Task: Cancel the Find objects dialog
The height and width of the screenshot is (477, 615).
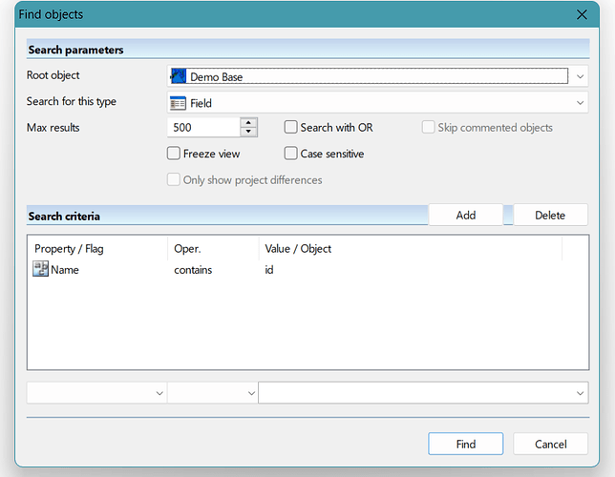Action: point(550,444)
